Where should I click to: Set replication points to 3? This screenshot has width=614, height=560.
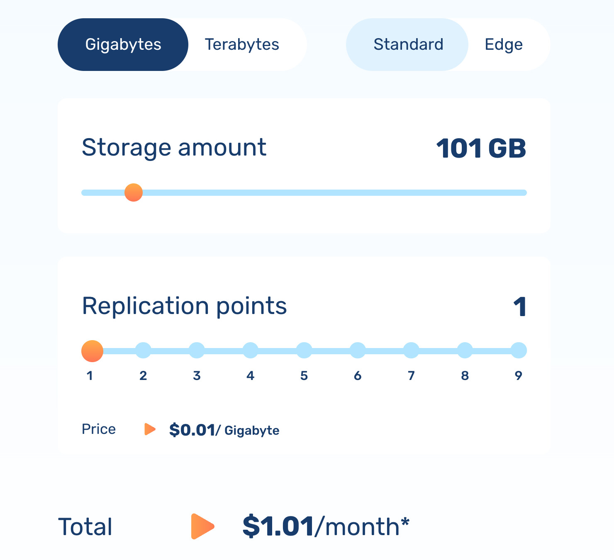(197, 351)
